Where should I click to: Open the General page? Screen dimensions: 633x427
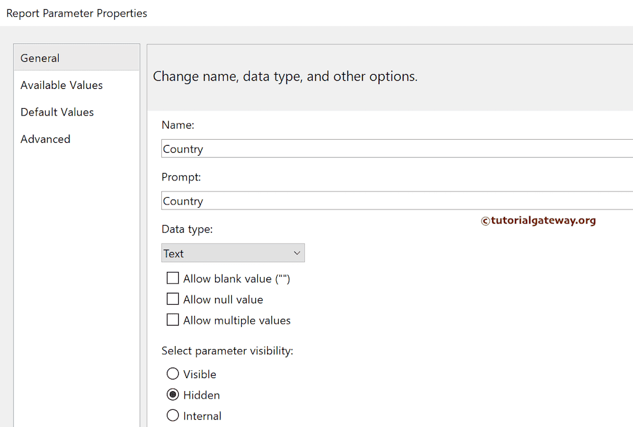click(x=40, y=58)
